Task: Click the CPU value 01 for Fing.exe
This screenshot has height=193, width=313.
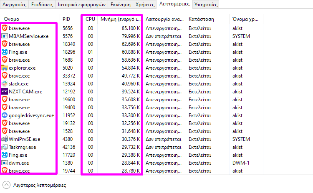Action: tap(91, 52)
